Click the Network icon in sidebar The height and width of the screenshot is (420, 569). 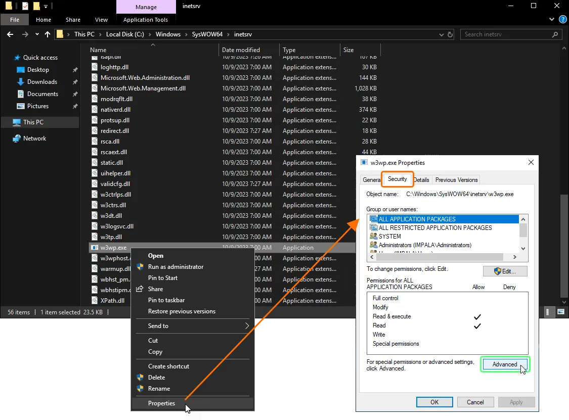coord(17,138)
